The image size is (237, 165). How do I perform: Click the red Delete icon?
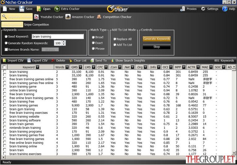coord(53,61)
